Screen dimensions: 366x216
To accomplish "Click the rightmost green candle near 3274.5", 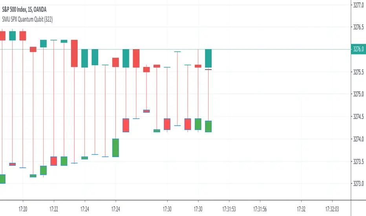I will (x=209, y=126).
